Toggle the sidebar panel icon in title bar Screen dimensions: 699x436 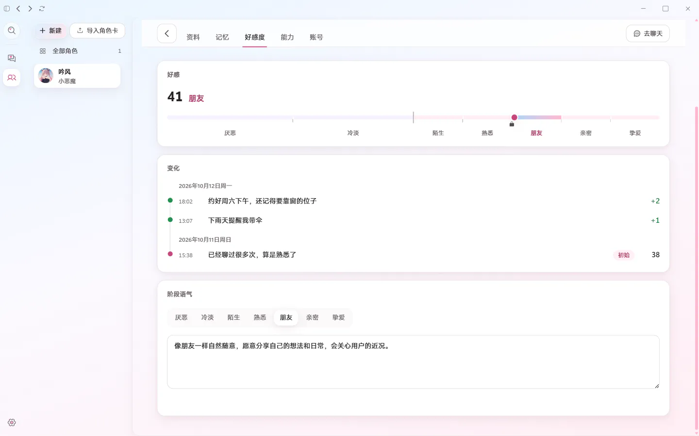click(x=7, y=9)
